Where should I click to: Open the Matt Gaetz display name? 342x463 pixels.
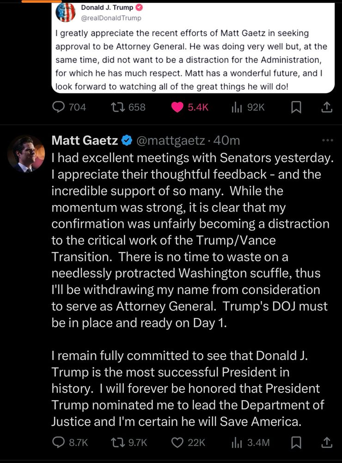click(85, 140)
